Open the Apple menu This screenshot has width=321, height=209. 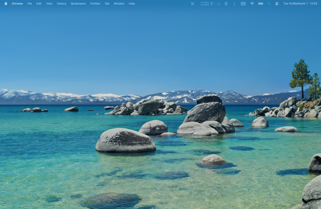point(6,4)
